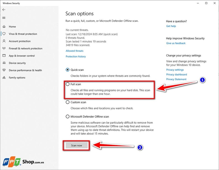Click the Account protection person icon

point(4,41)
